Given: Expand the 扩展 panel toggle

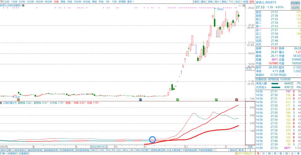Looking at the screenshot, I should tap(3, 153).
